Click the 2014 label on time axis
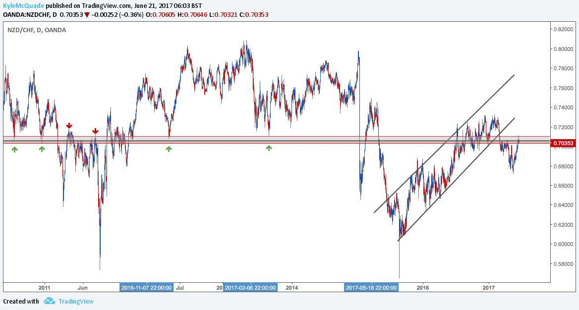Screen dimensions: 579x310 point(291,288)
